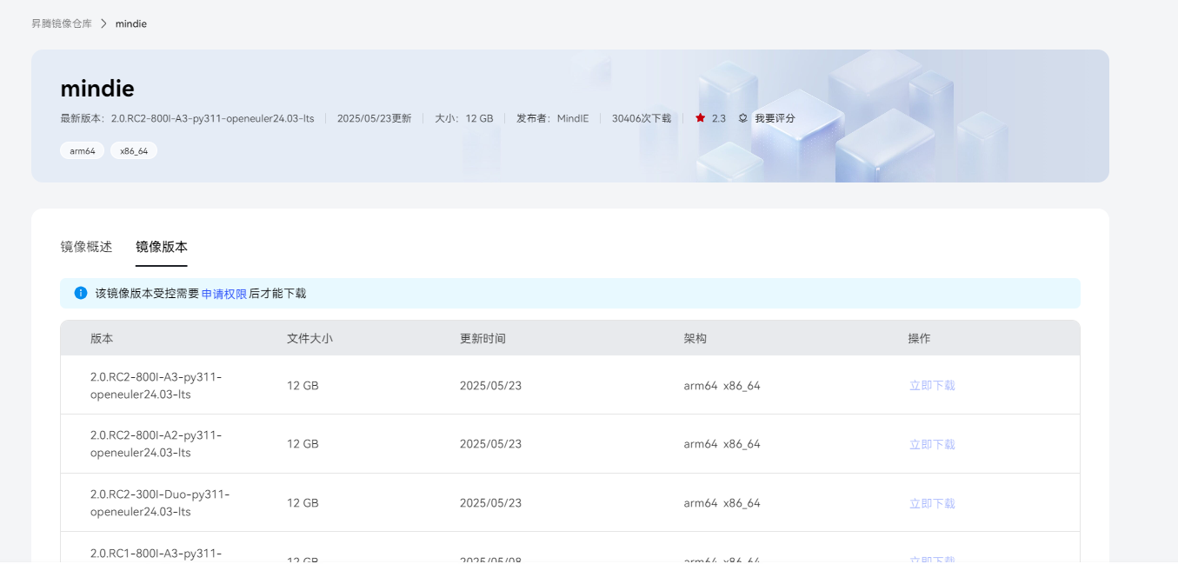Click the 2.3 rating score

pos(718,118)
